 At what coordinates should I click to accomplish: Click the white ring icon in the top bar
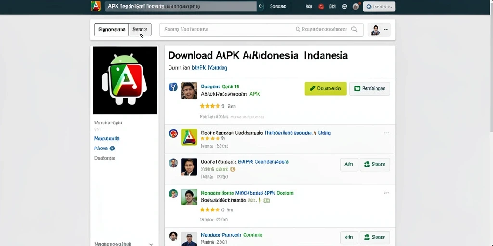(x=344, y=6)
